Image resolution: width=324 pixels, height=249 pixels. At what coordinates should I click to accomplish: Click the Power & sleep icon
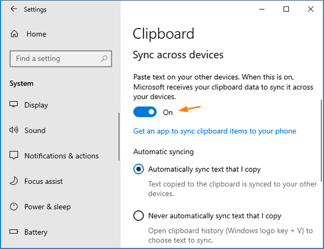(x=14, y=206)
